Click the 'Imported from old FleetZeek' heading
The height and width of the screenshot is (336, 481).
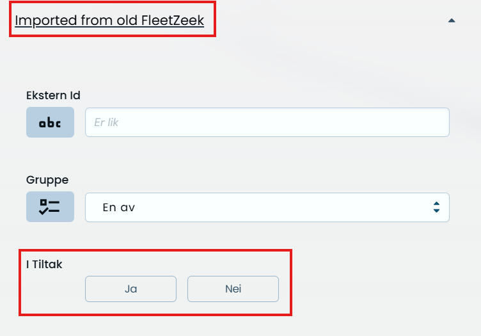(x=109, y=20)
